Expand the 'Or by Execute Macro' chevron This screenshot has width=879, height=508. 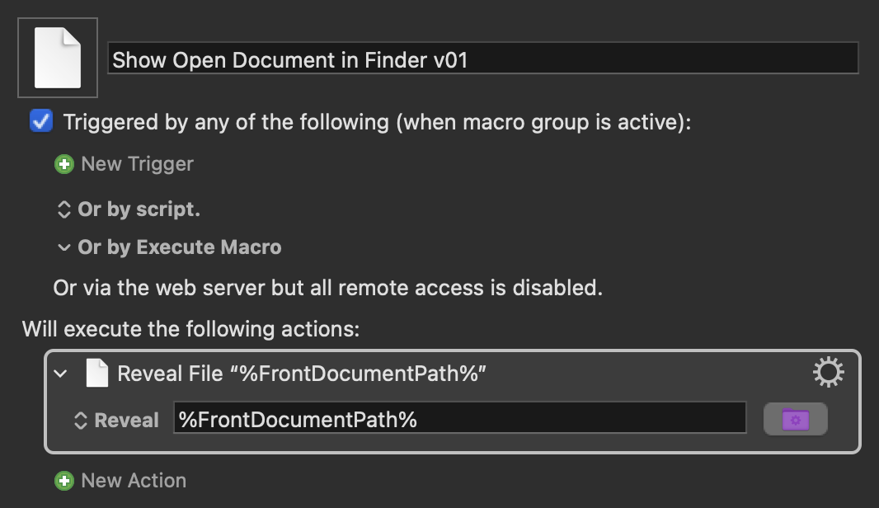coord(64,247)
